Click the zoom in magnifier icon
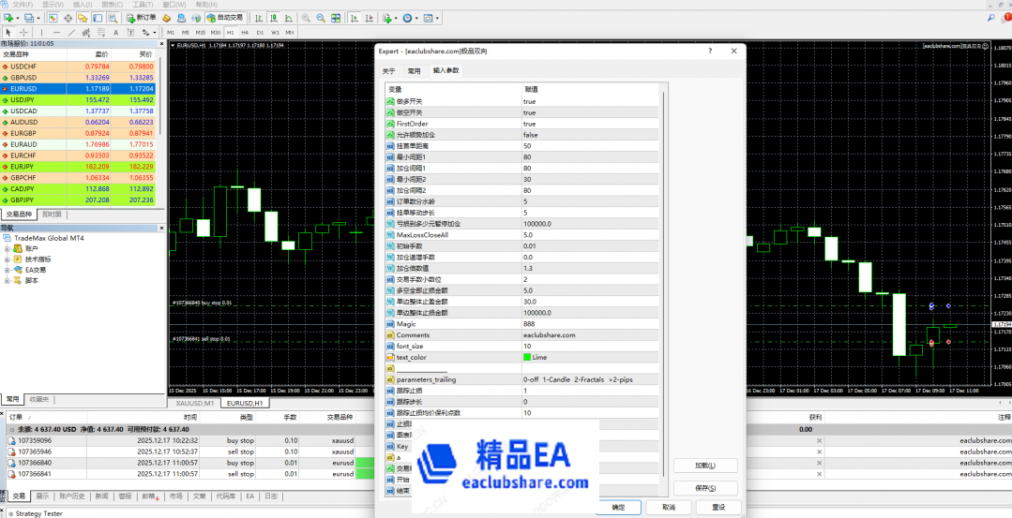The height and width of the screenshot is (518, 1012). 308,18
